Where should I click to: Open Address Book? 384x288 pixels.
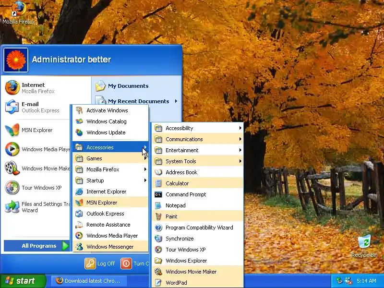coord(198,172)
